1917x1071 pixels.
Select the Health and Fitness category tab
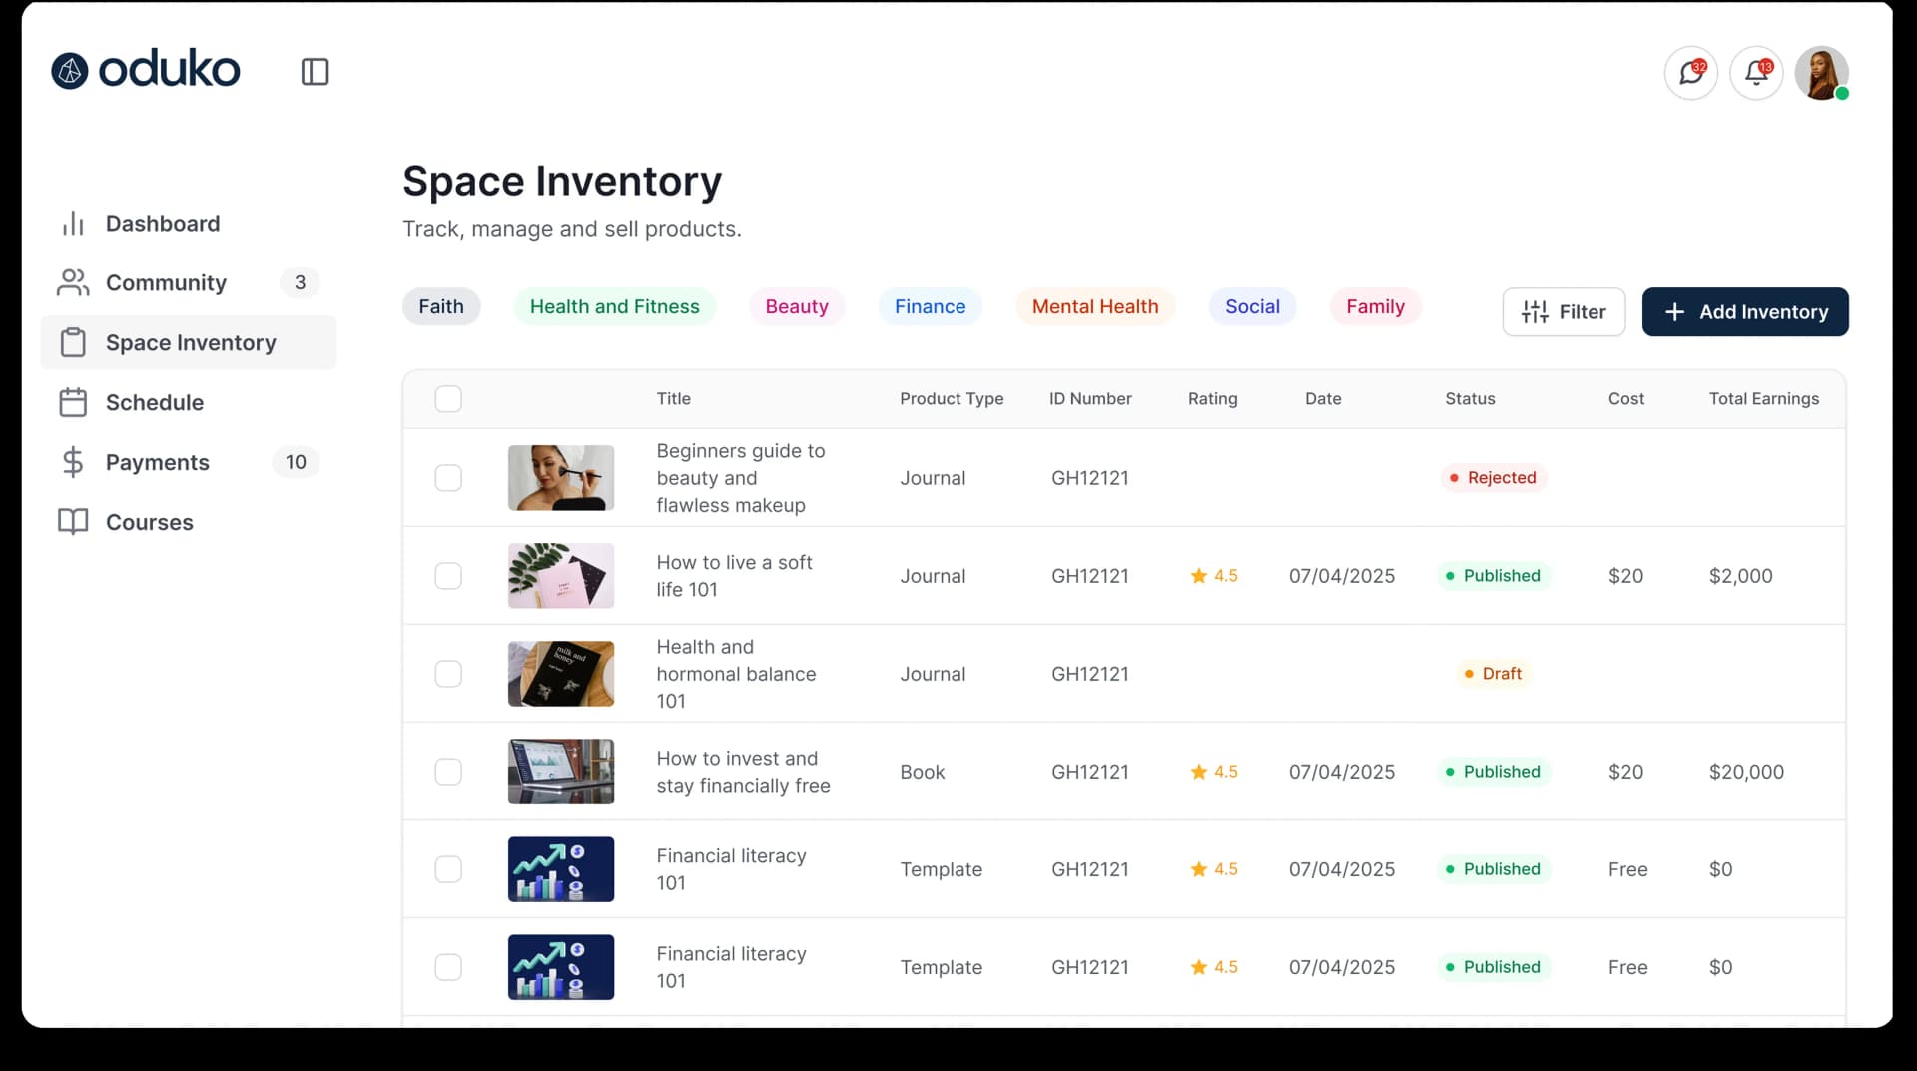(614, 307)
